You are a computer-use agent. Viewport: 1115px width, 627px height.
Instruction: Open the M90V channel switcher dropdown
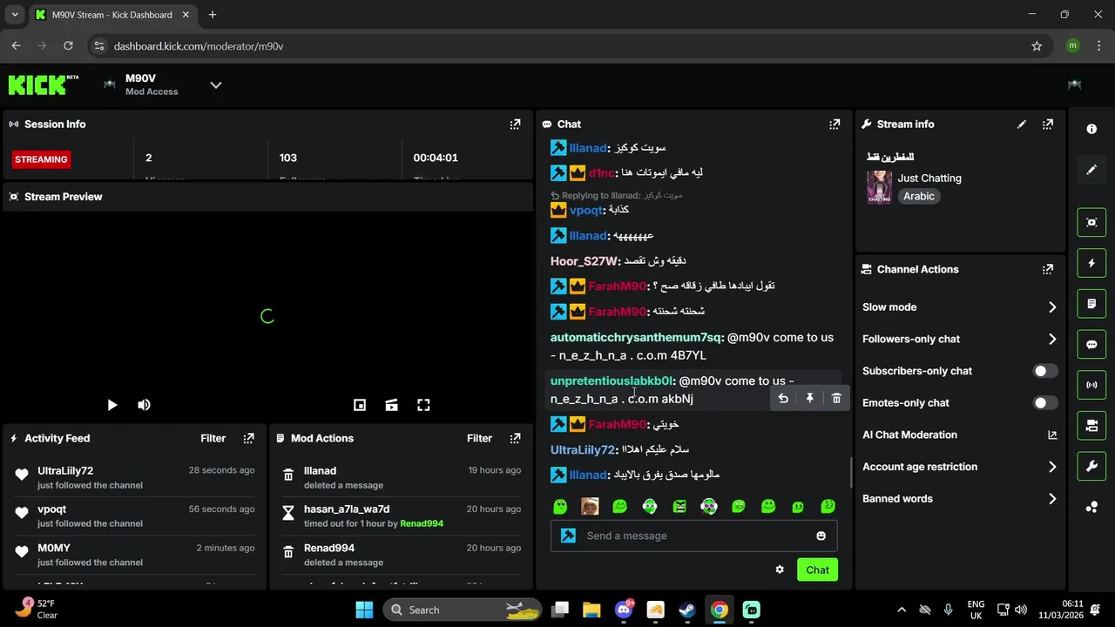[x=216, y=84]
